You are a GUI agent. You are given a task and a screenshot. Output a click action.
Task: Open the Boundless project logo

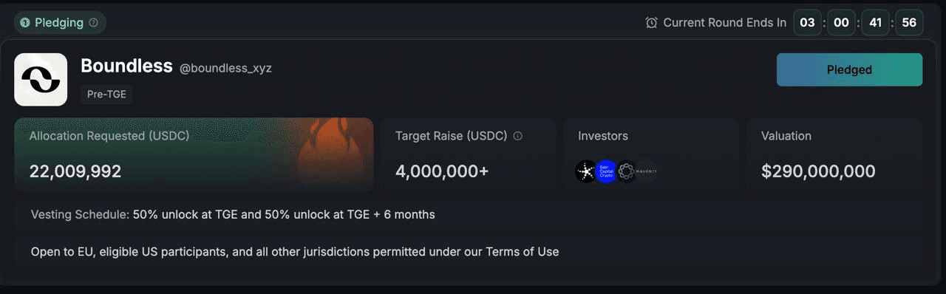(x=41, y=80)
